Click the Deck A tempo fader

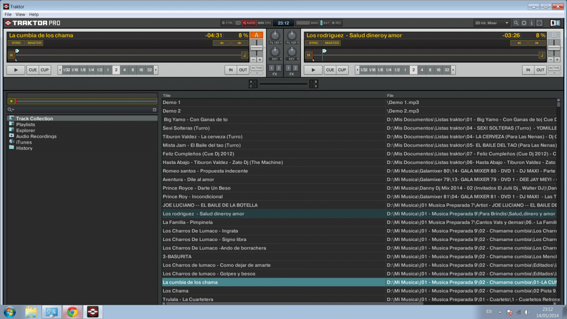257,48
